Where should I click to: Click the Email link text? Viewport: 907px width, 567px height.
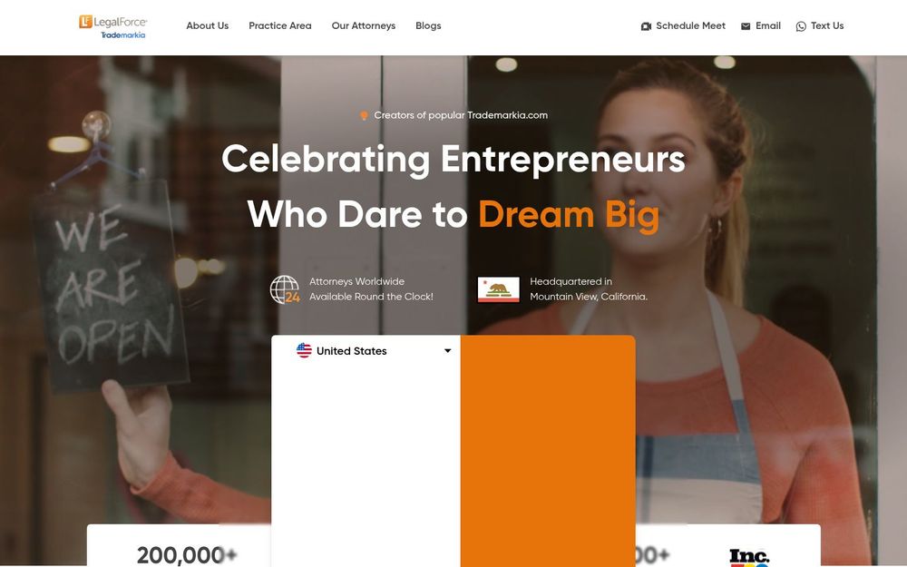point(768,26)
